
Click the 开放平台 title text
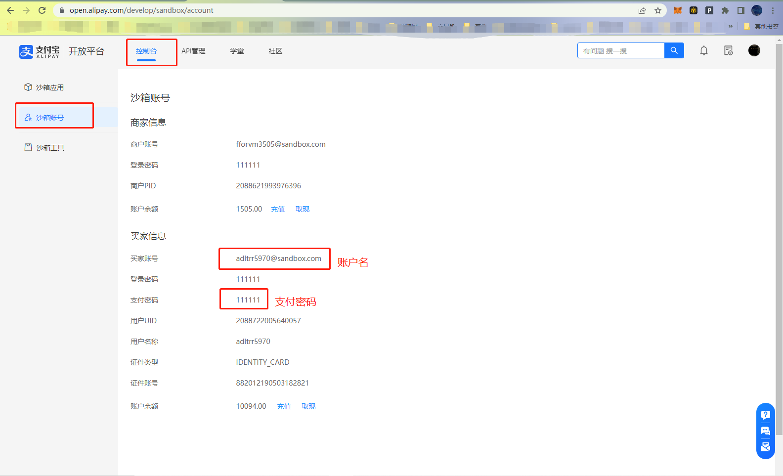[x=87, y=51]
